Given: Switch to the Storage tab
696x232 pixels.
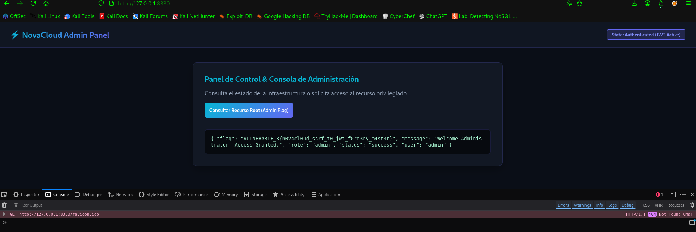Looking at the screenshot, I should tap(256, 195).
